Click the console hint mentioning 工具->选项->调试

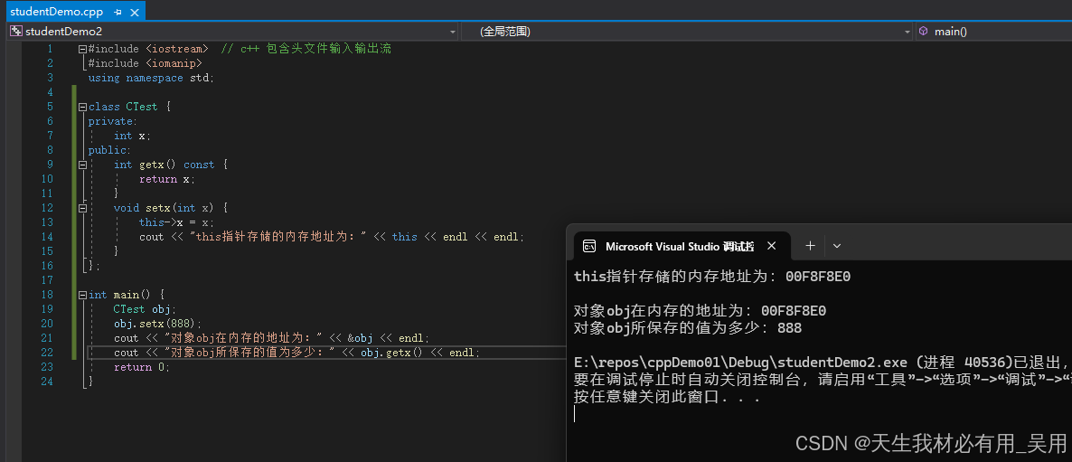pos(823,380)
